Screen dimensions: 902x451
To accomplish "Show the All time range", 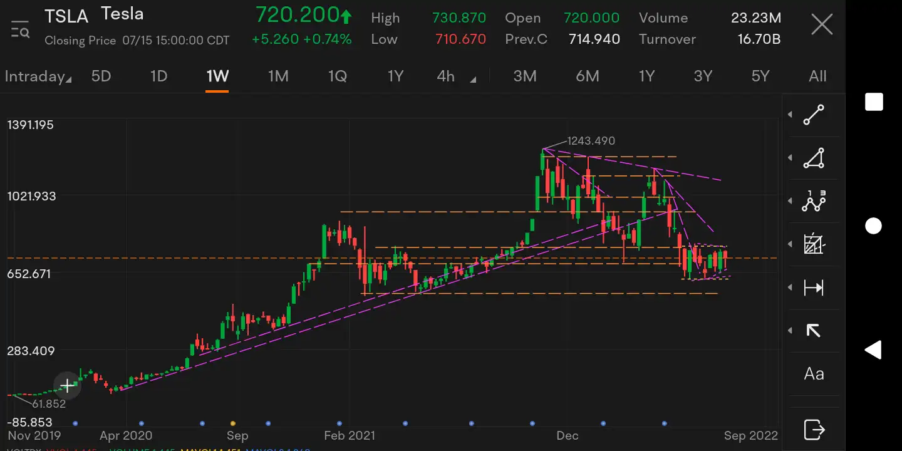I will pyautogui.click(x=817, y=76).
